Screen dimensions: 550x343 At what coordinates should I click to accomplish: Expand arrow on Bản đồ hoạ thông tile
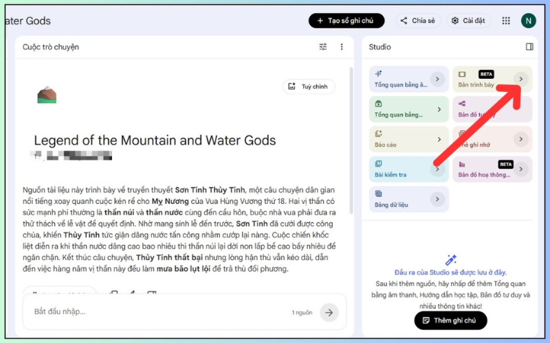pyautogui.click(x=521, y=169)
